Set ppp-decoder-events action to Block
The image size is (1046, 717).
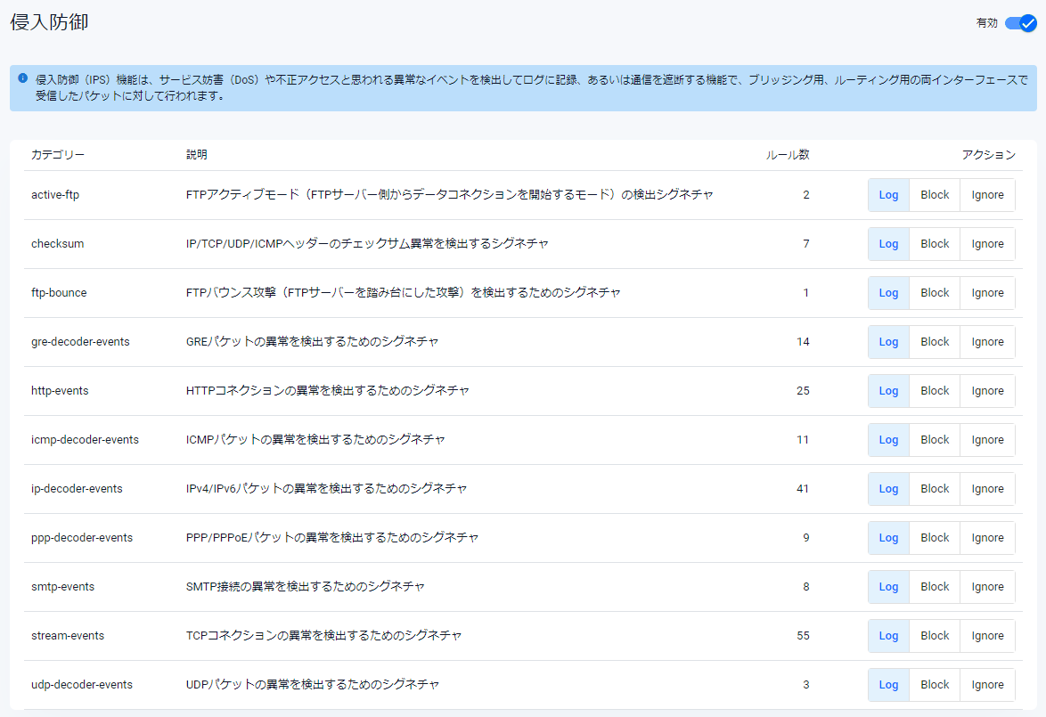[x=935, y=538]
